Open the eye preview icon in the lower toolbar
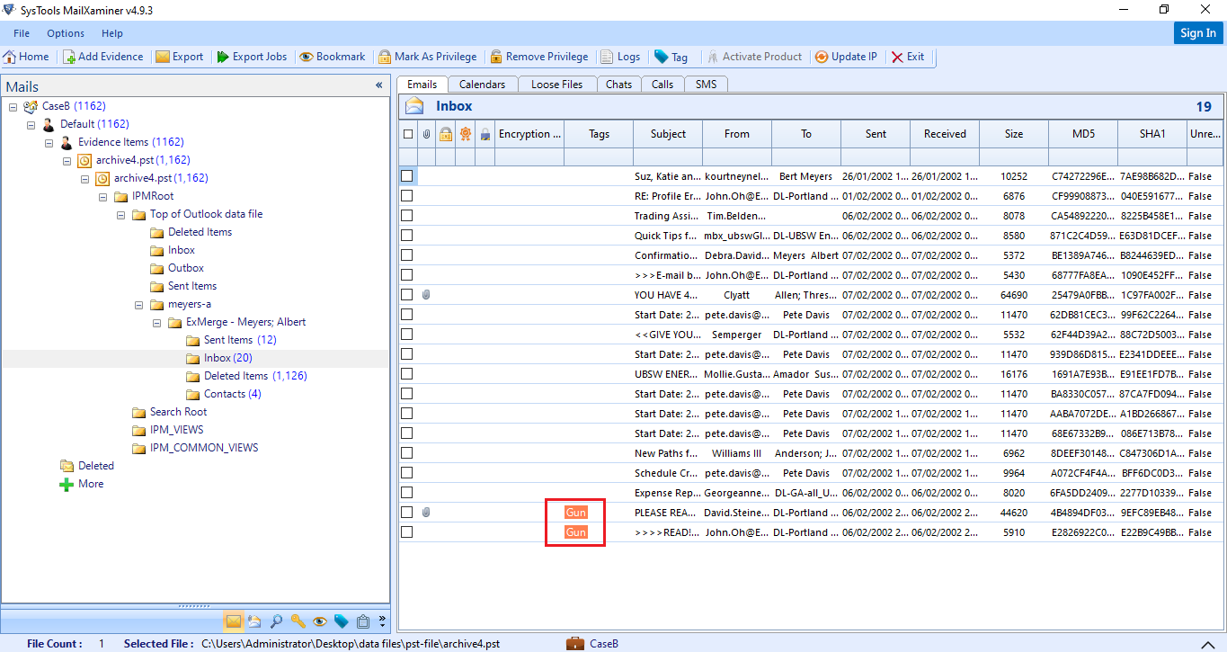The width and height of the screenshot is (1227, 652). pyautogui.click(x=319, y=621)
